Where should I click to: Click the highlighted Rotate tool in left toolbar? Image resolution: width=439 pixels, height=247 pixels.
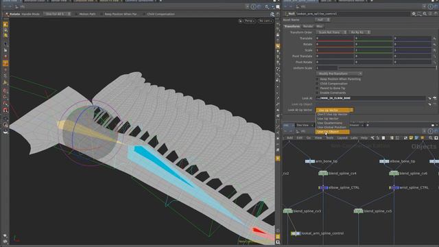(5, 63)
